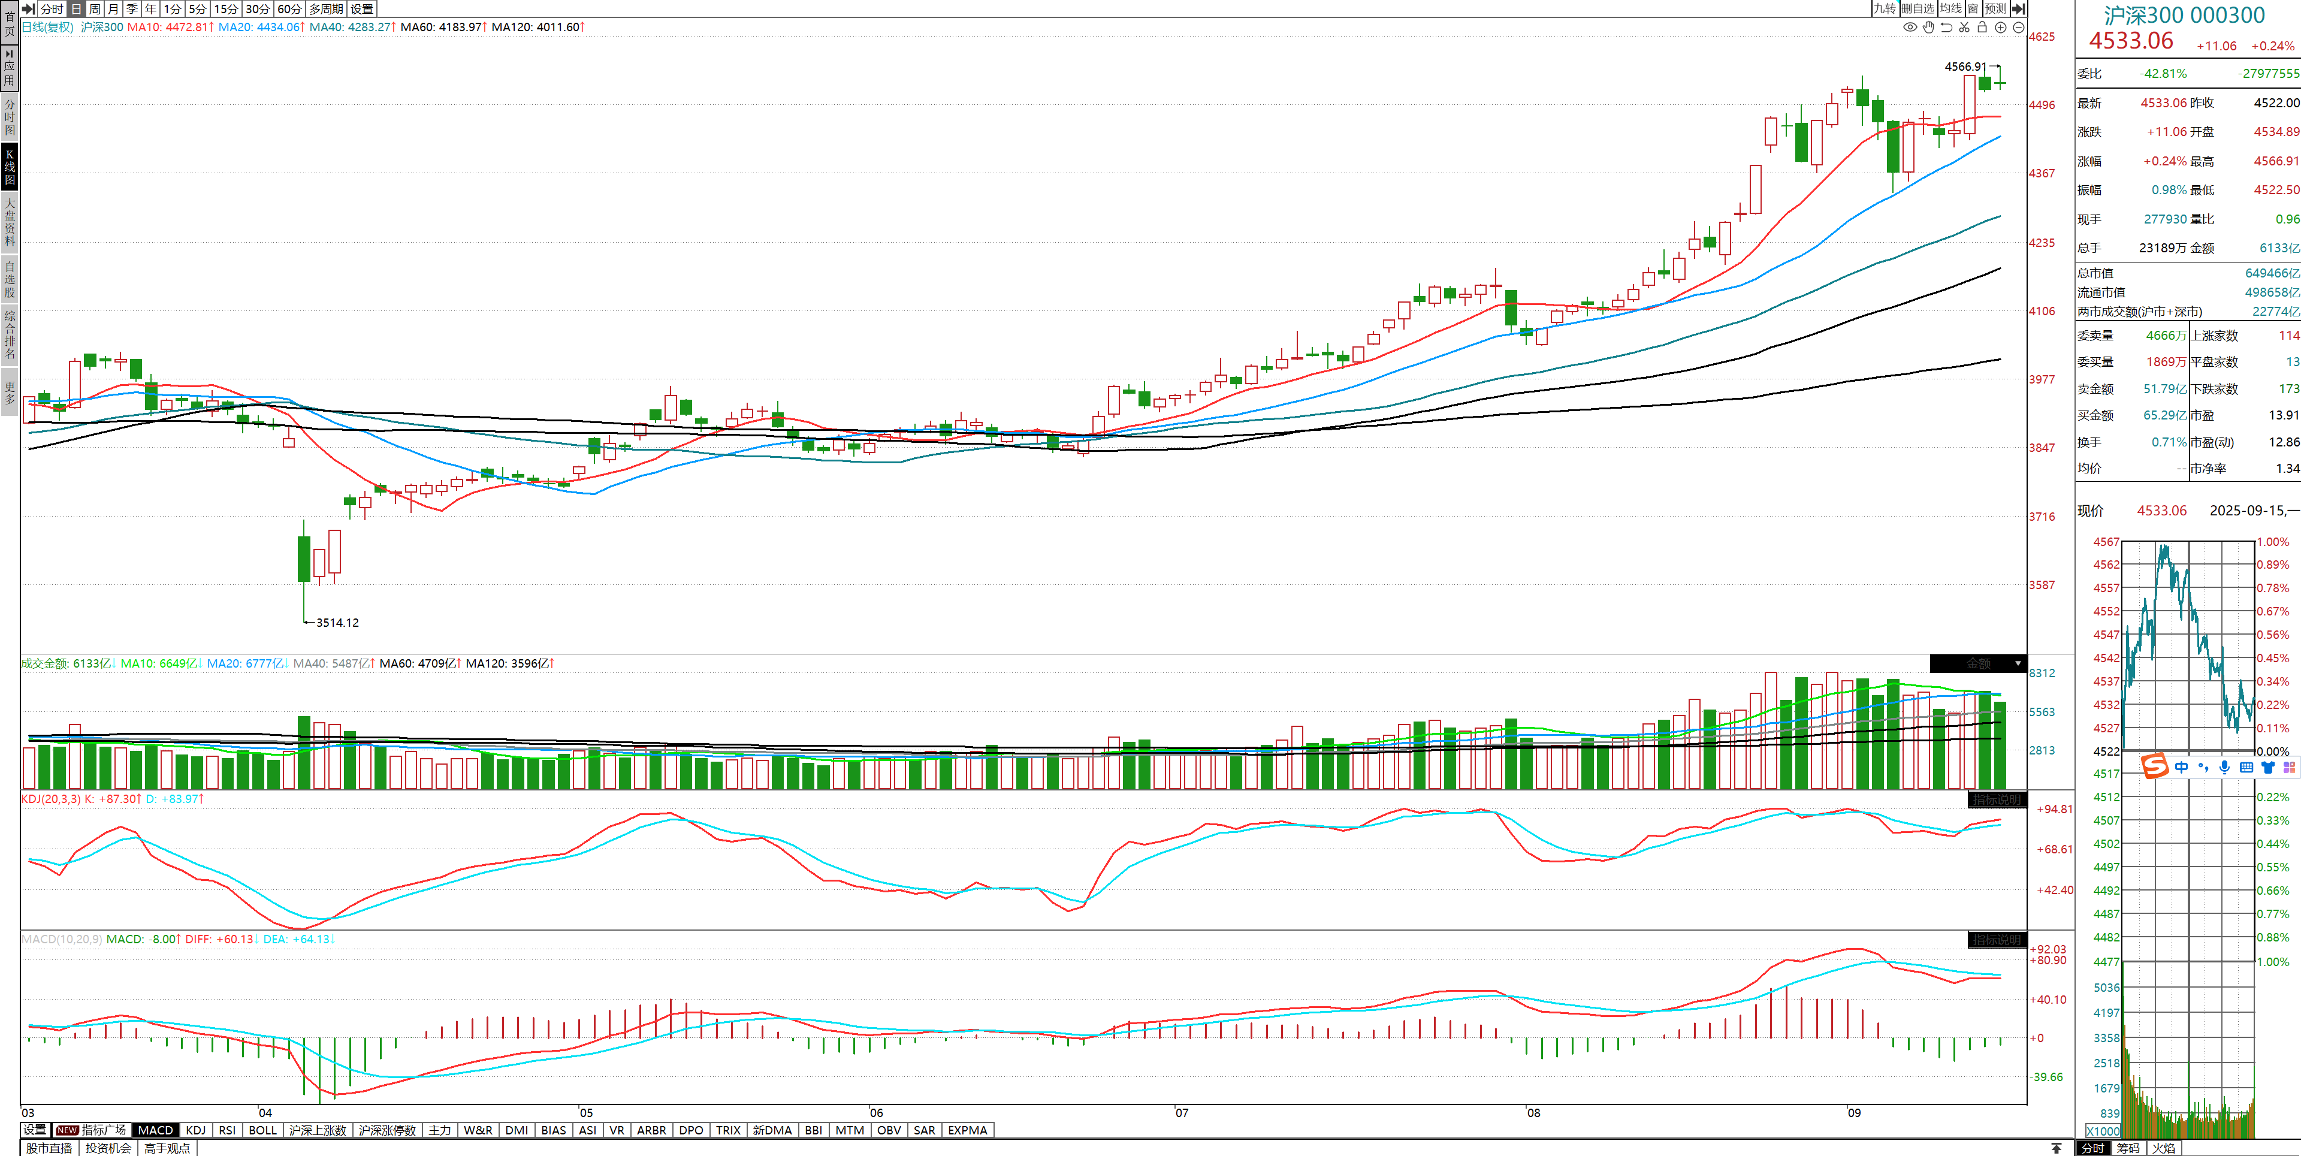Open the 筹码 chips tab

coord(2128,1148)
